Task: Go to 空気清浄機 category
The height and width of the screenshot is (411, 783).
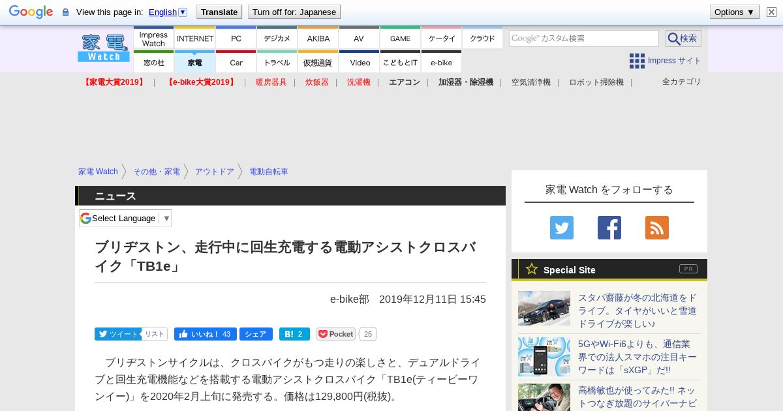Action: click(531, 82)
